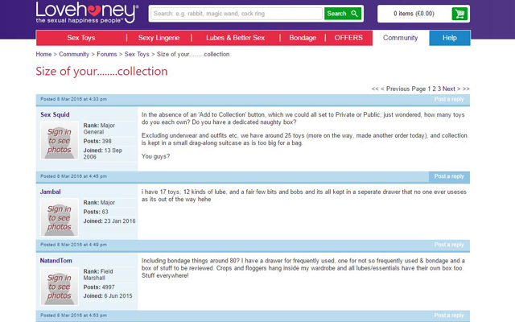
Task: Click Sex Squid's Rank: Major General text
Action: (x=99, y=129)
